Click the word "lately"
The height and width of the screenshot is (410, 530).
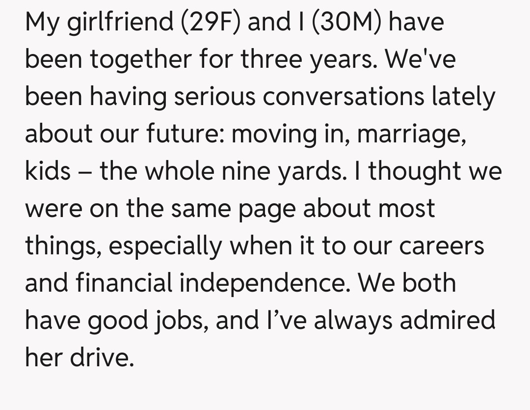tap(463, 97)
